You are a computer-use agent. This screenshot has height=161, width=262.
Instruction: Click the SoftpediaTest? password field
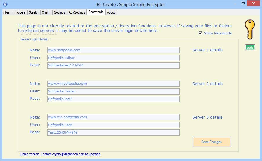[x=113, y=99]
